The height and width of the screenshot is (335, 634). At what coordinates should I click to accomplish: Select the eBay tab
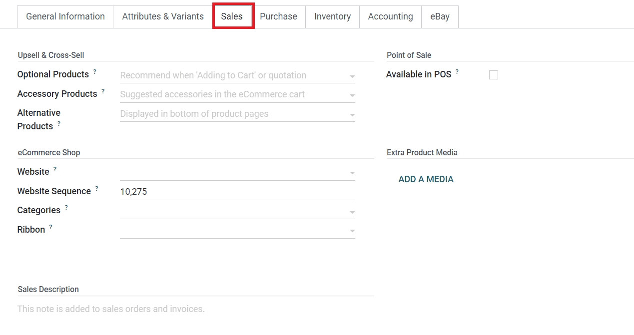coord(440,16)
